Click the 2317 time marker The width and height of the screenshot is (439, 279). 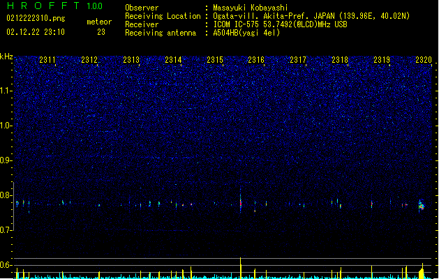298,59
